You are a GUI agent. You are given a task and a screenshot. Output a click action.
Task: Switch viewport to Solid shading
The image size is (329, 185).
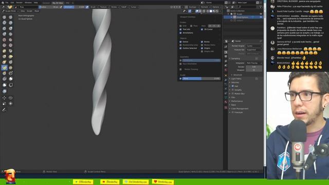[211, 11]
